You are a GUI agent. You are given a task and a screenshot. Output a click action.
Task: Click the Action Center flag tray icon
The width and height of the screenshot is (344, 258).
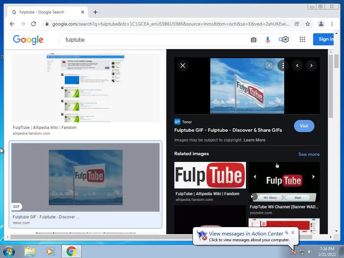294,252
